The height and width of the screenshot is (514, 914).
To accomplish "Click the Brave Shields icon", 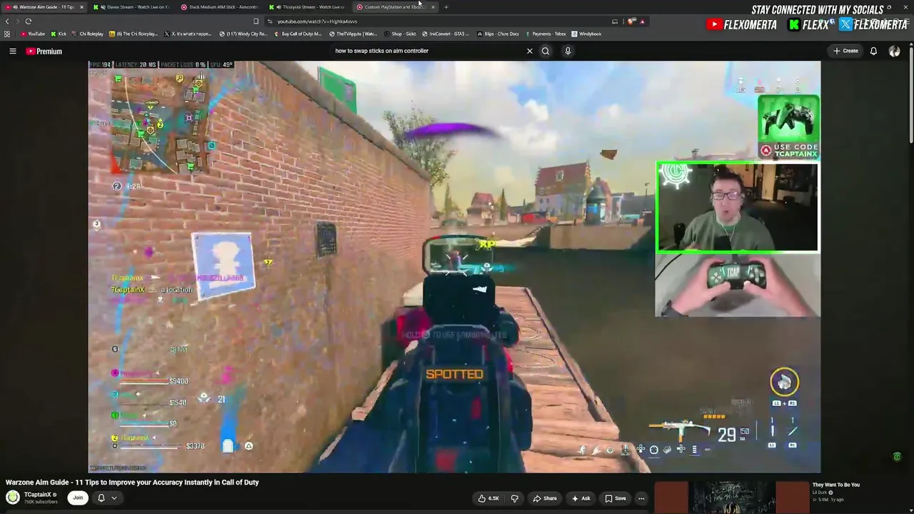I will [631, 21].
